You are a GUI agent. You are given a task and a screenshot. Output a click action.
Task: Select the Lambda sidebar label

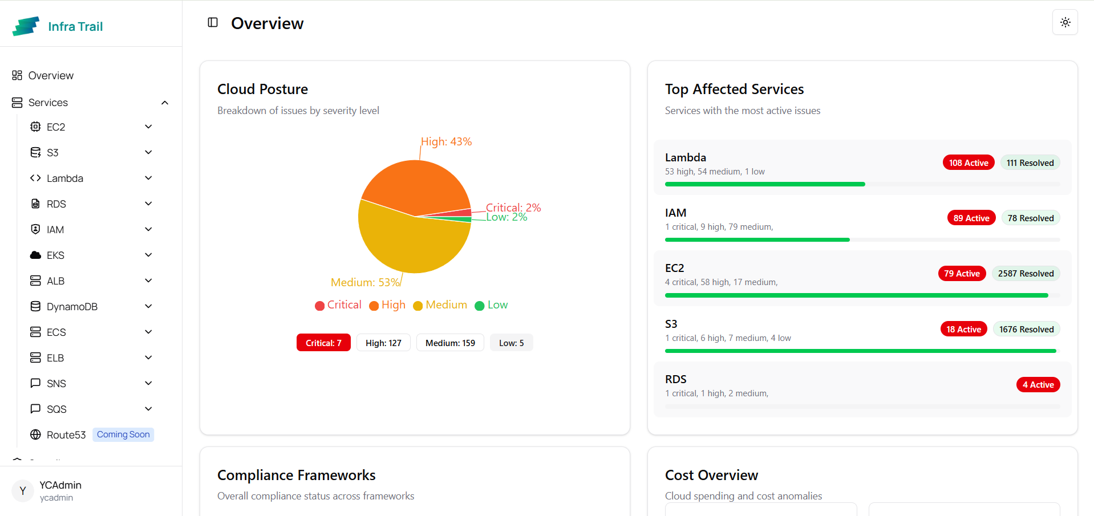click(x=65, y=178)
